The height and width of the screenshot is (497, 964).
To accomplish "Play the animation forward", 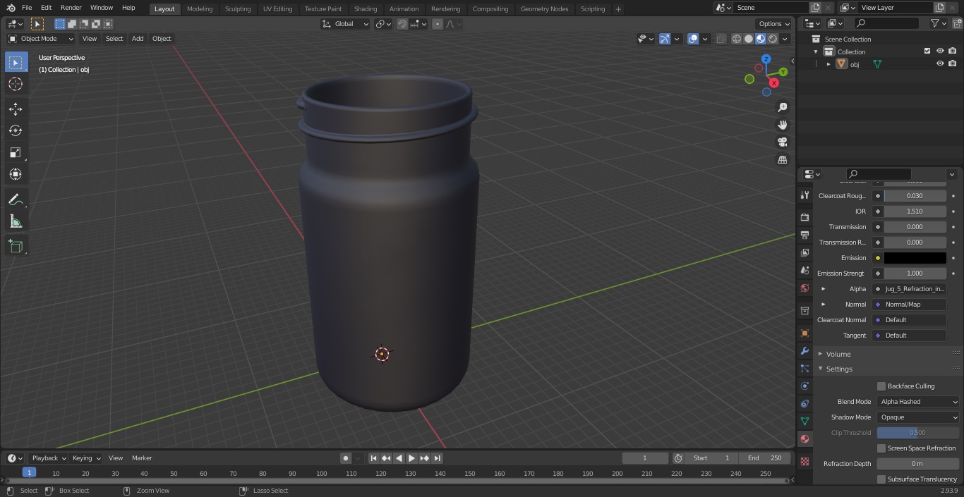I will coord(411,458).
